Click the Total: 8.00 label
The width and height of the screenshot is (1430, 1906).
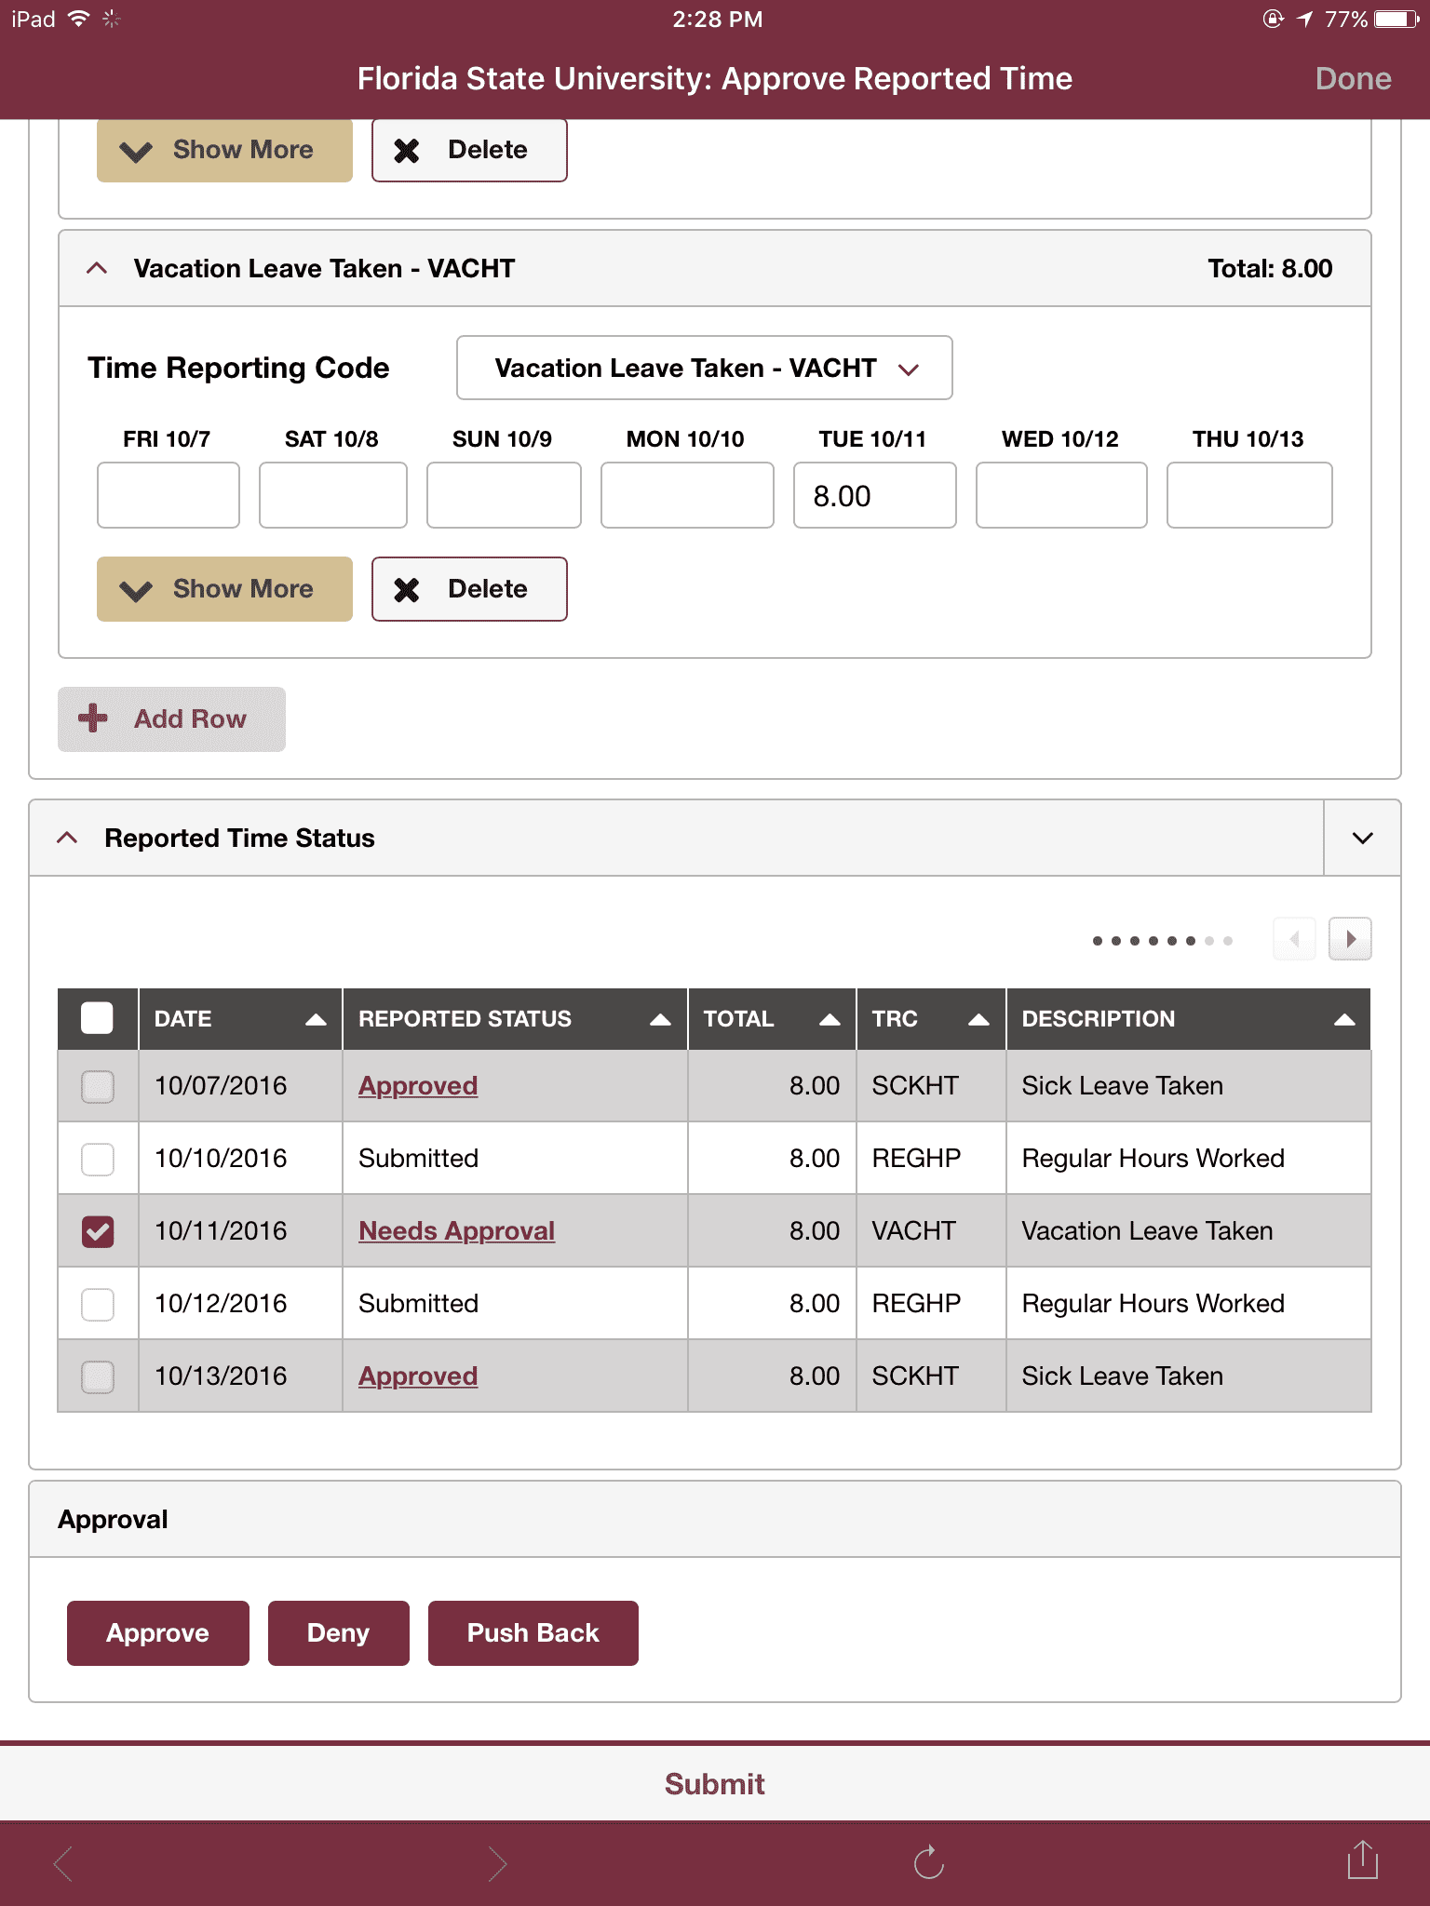(x=1270, y=269)
